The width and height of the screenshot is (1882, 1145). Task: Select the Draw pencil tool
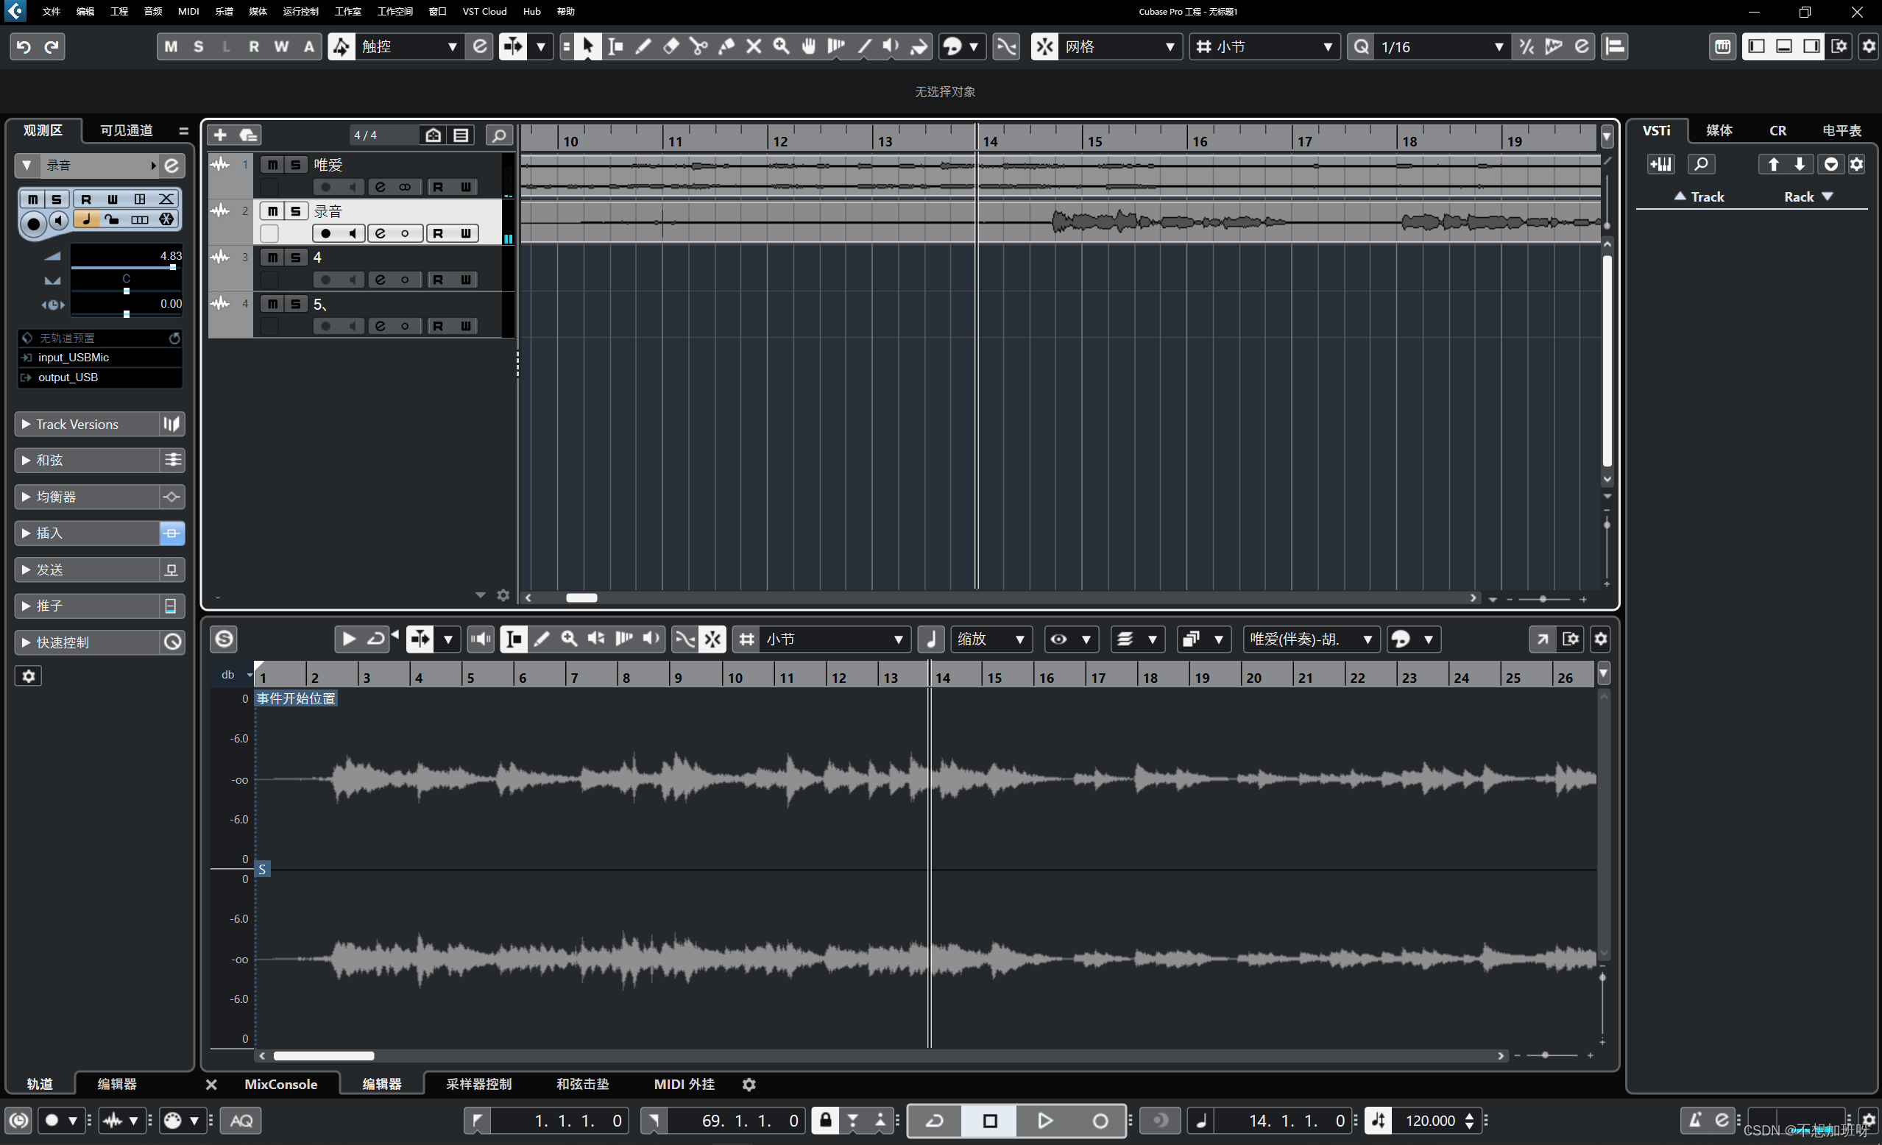tap(643, 46)
